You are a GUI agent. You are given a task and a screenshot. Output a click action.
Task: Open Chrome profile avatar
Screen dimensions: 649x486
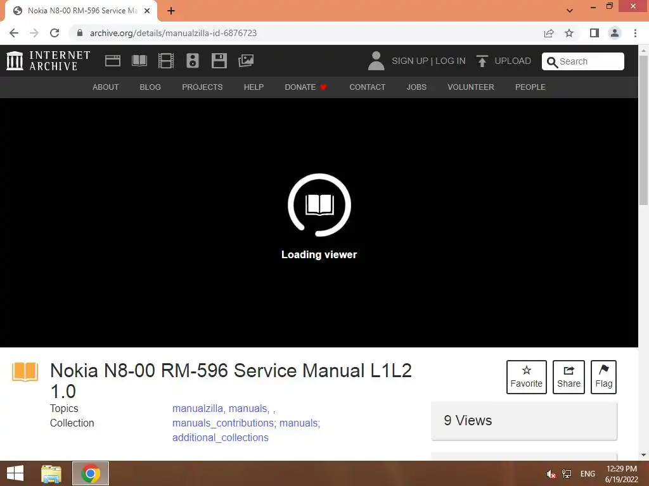(615, 33)
